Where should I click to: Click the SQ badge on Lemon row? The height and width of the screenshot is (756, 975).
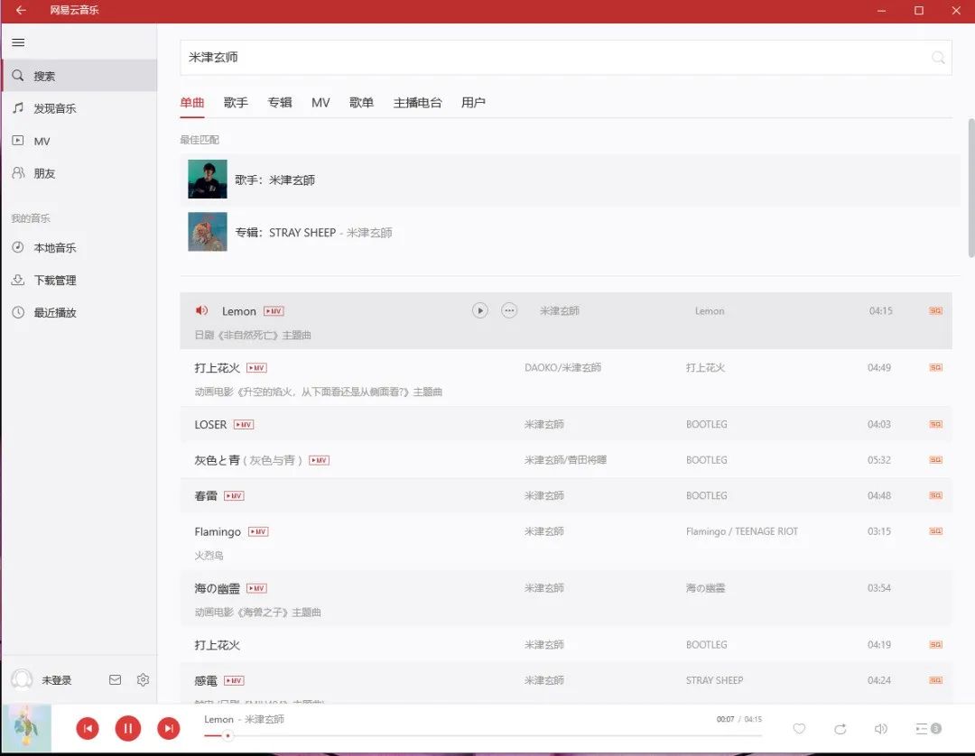coord(936,310)
